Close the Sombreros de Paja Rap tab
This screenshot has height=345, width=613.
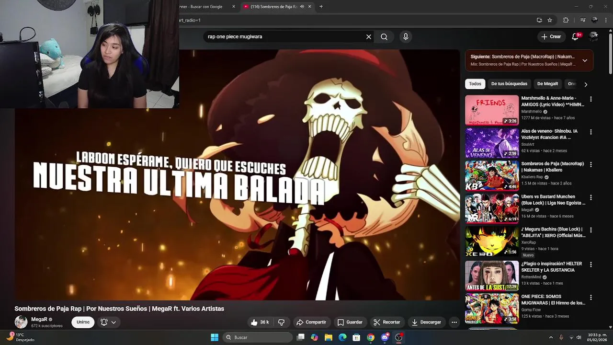[309, 7]
